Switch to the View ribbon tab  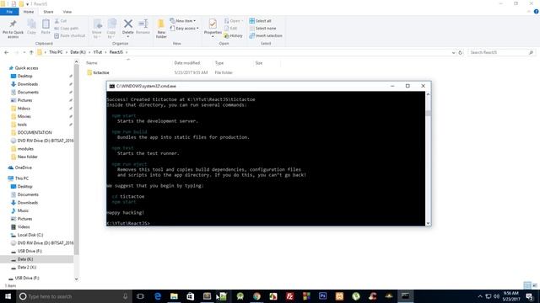(x=67, y=12)
